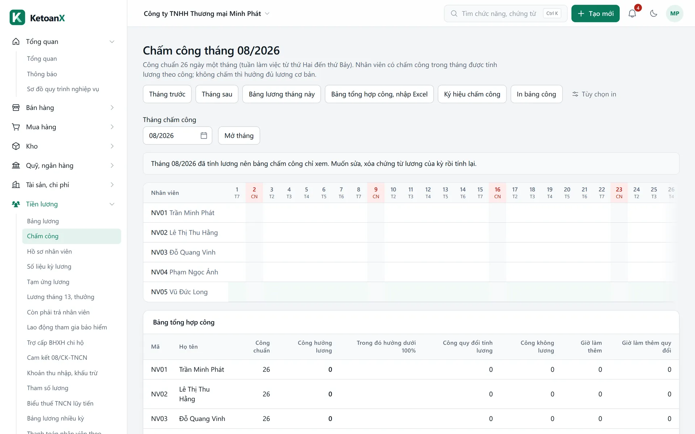Screen dimensions: 695x434
Task: Open the calendar picker icon for month
Action: click(204, 136)
